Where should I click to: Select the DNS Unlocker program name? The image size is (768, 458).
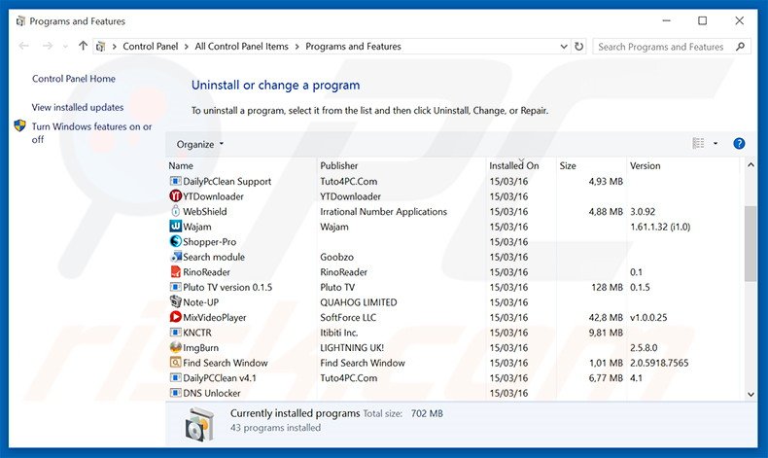pyautogui.click(x=212, y=393)
